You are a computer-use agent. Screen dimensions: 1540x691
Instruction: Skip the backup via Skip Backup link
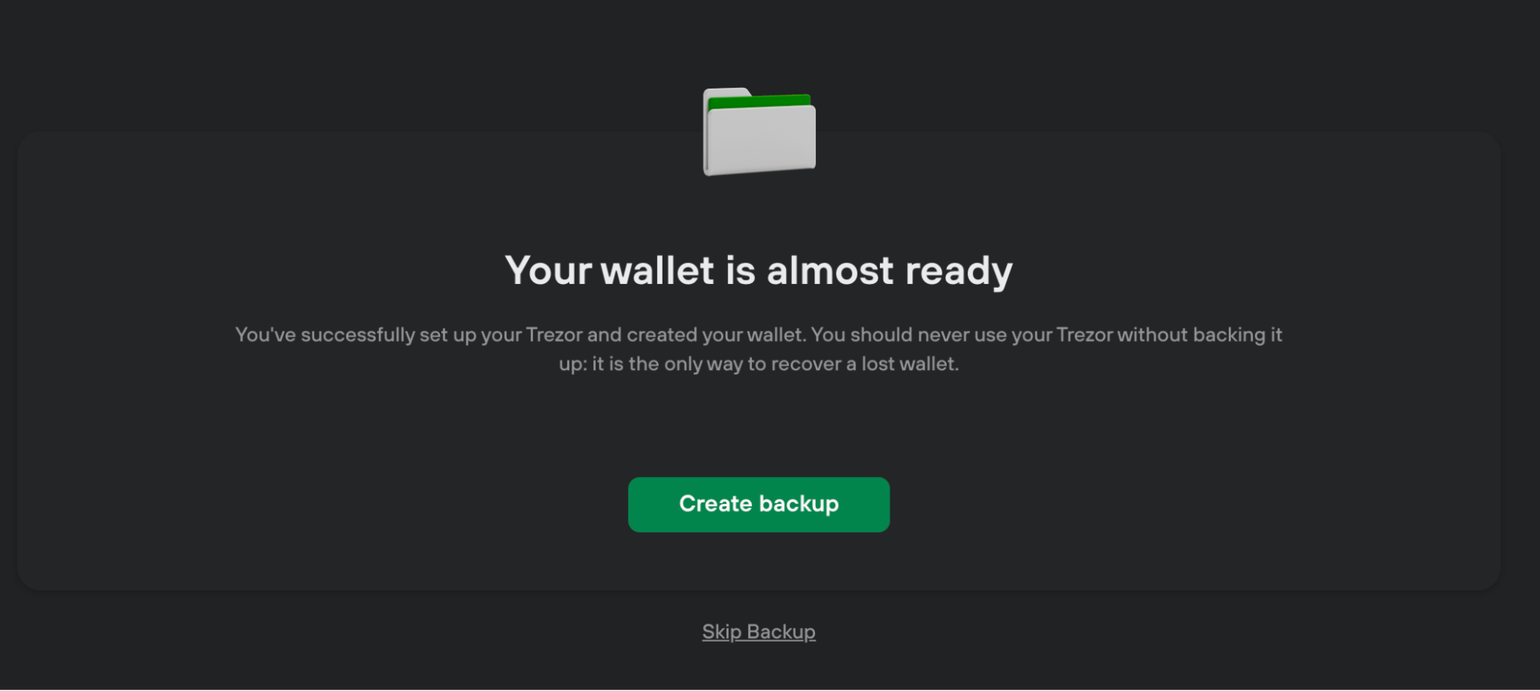759,632
